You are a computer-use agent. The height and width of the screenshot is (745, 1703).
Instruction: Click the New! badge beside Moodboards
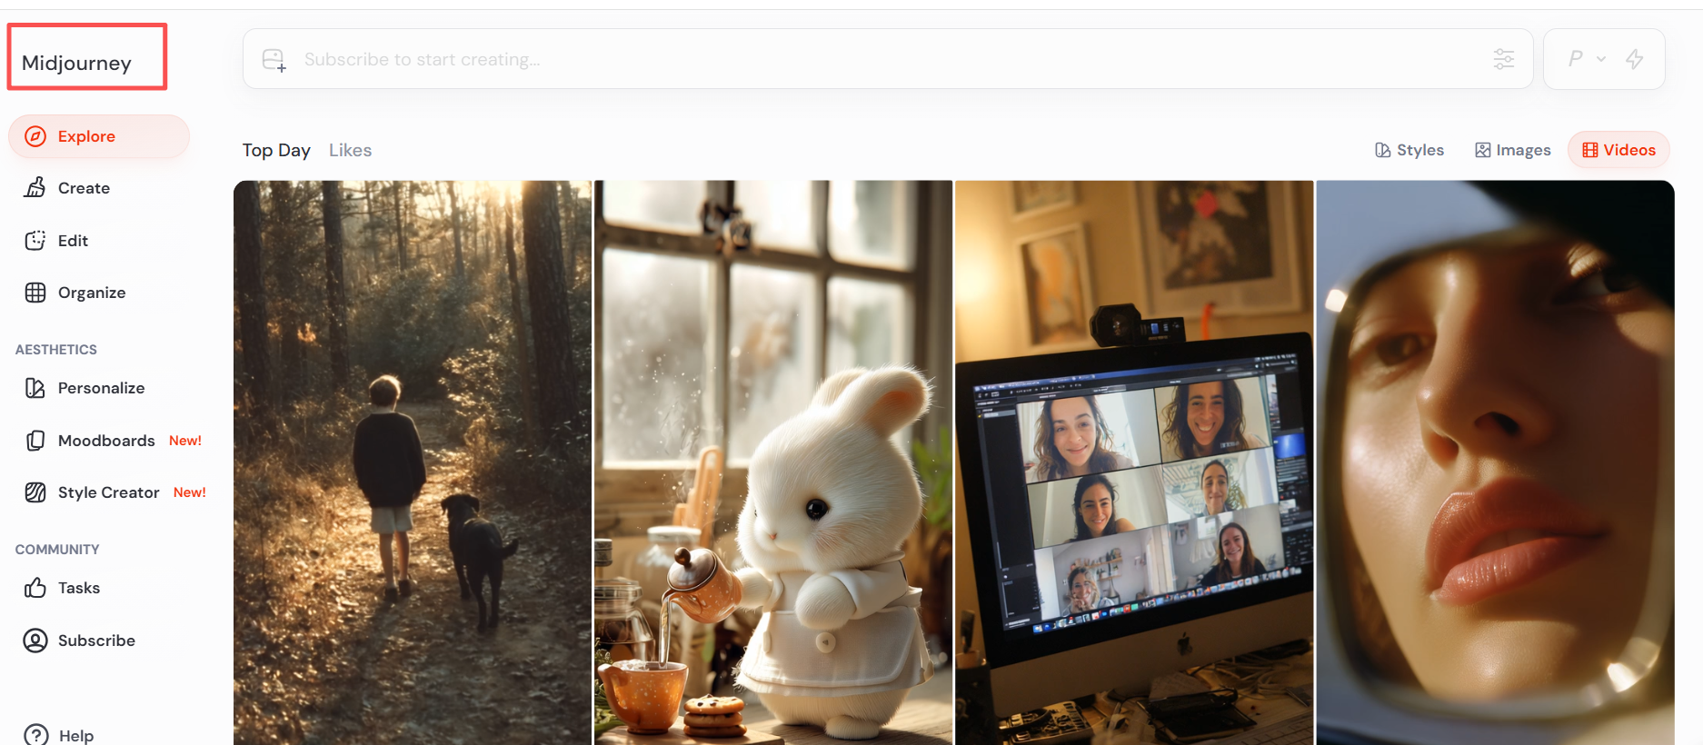click(x=185, y=441)
